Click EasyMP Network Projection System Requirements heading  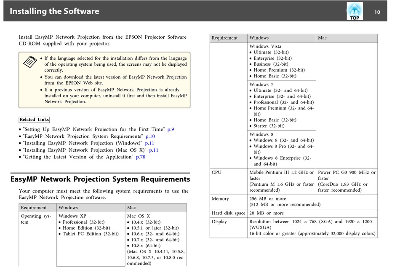(100, 179)
